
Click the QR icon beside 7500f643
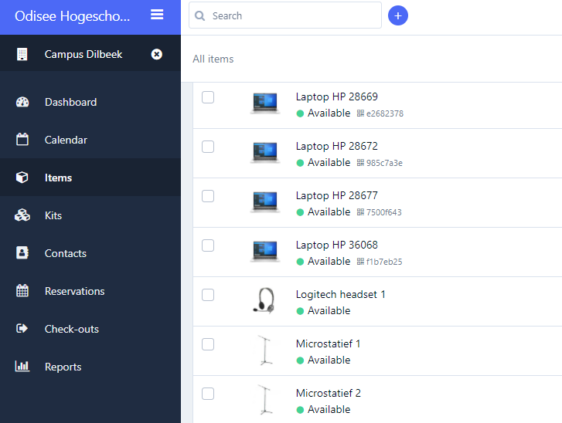360,212
